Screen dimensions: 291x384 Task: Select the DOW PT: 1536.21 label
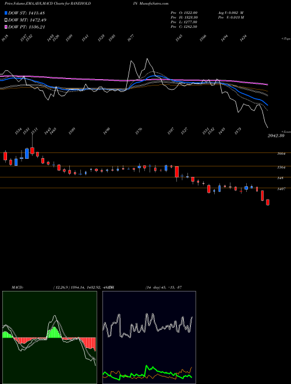(27, 27)
